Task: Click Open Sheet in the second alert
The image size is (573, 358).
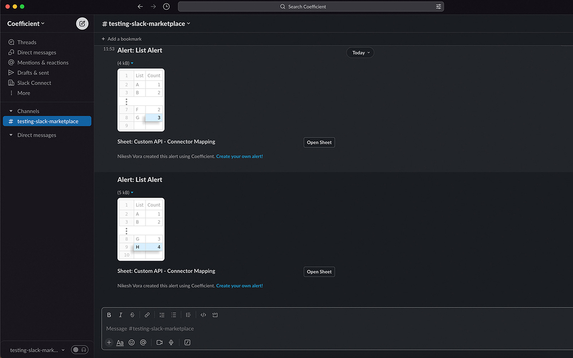Action: click(x=319, y=272)
